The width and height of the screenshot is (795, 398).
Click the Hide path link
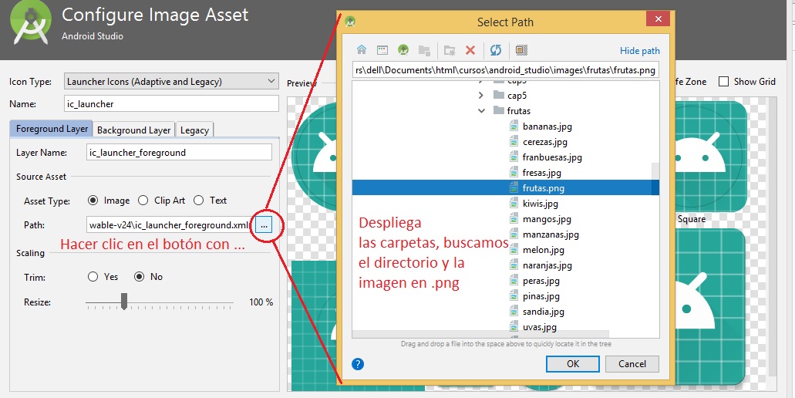(639, 51)
